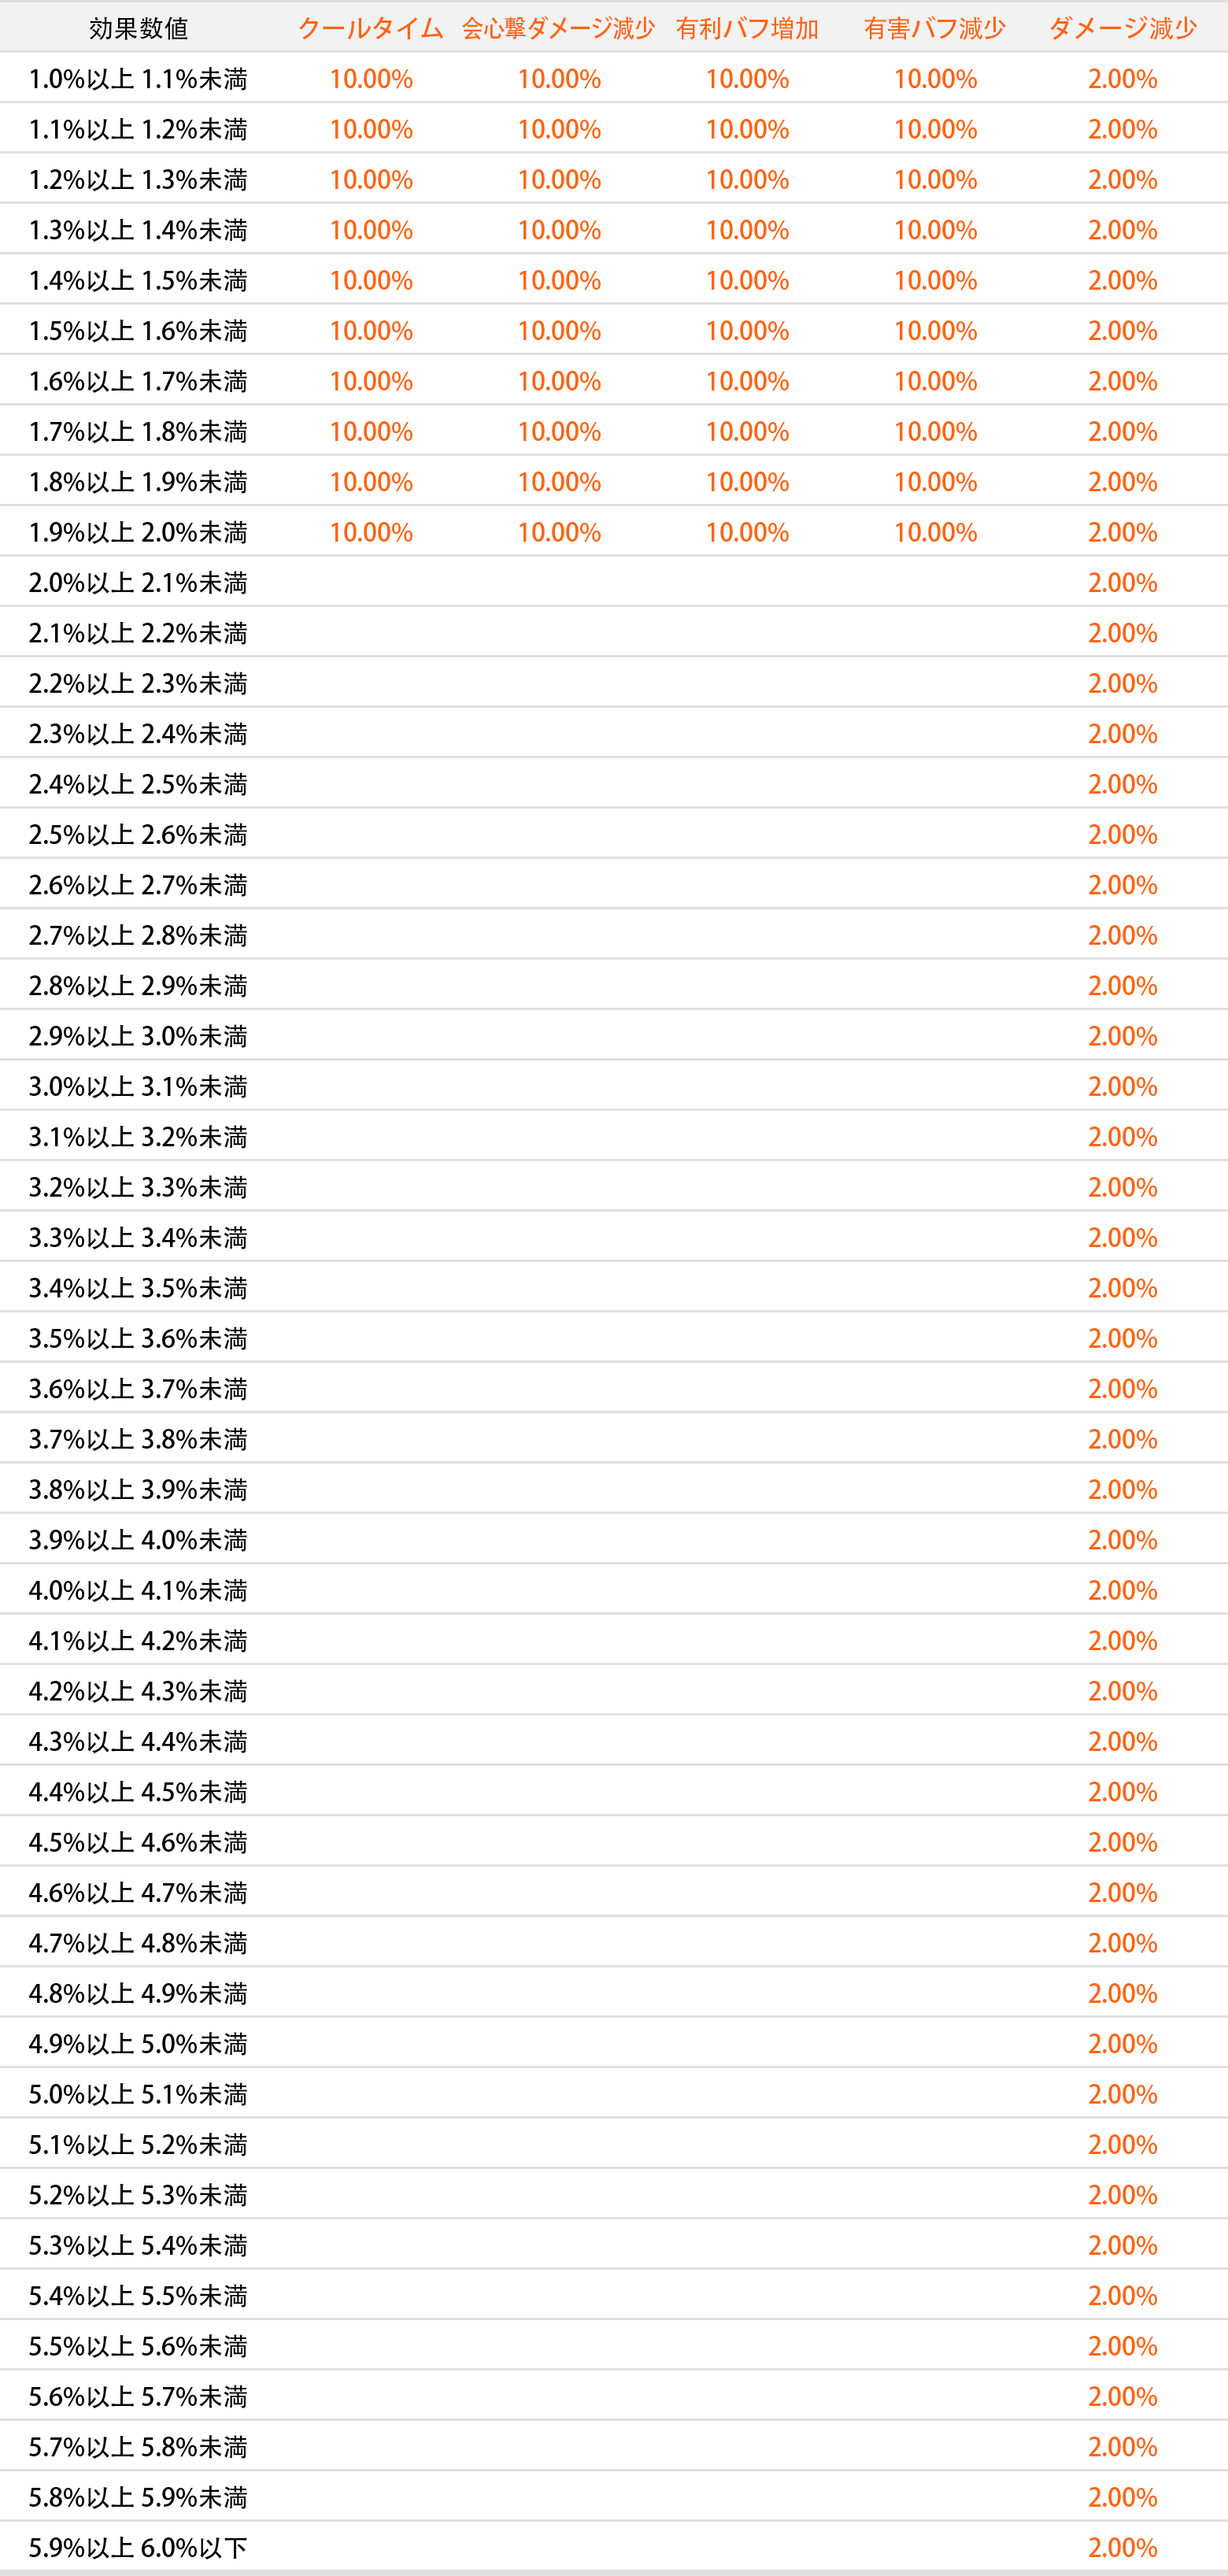Click 有利バフ増加 value in 1.7%以上 1.8%未満 row
The height and width of the screenshot is (2576, 1228).
point(747,432)
